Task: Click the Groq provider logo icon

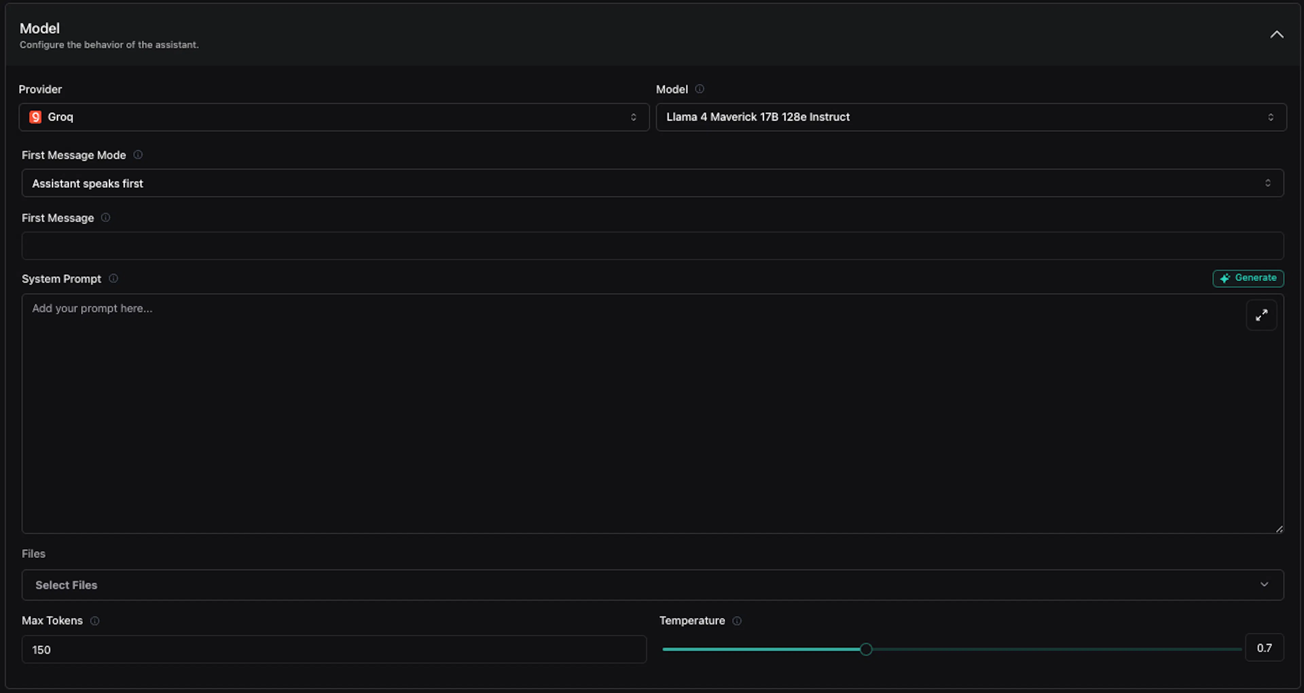Action: coord(35,117)
